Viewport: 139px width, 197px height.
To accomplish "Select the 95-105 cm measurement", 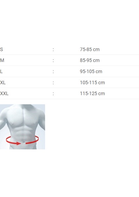I will [91, 71].
